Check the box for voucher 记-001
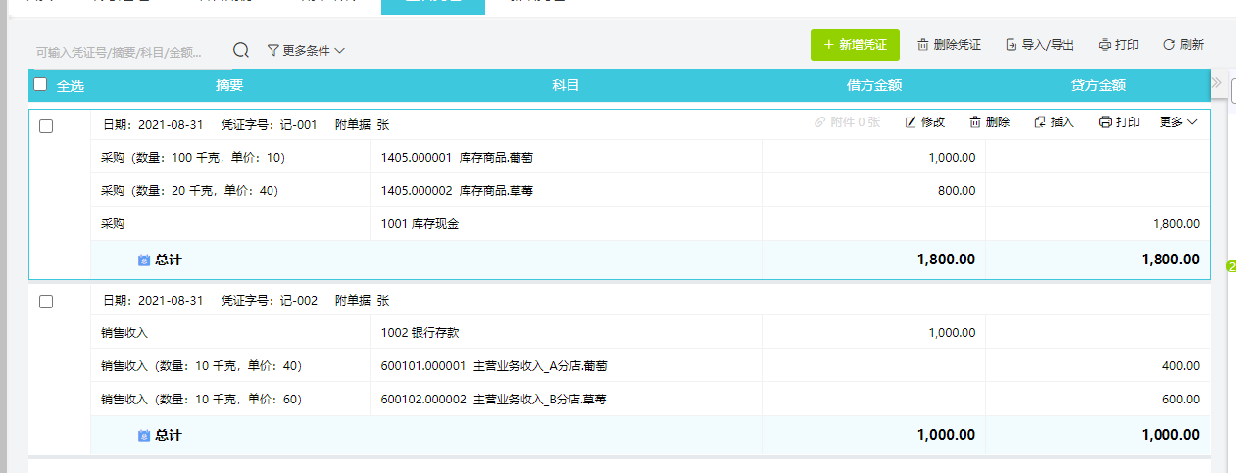This screenshot has height=473, width=1236. (46, 125)
